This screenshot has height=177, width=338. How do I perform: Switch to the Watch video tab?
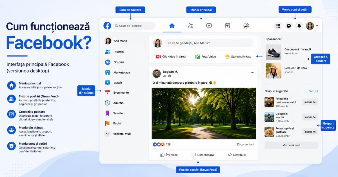pyautogui.click(x=209, y=26)
